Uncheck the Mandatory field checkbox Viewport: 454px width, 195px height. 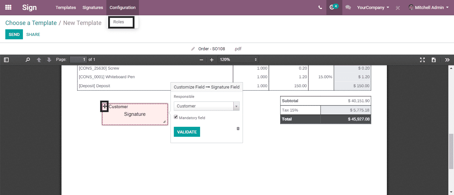pos(176,117)
